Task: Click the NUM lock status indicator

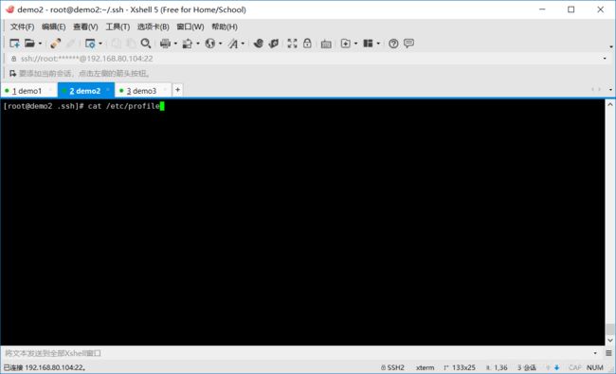Action: [x=595, y=367]
